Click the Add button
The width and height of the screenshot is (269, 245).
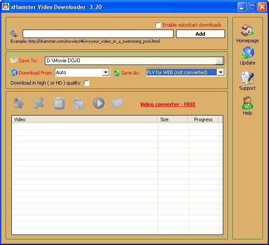201,34
